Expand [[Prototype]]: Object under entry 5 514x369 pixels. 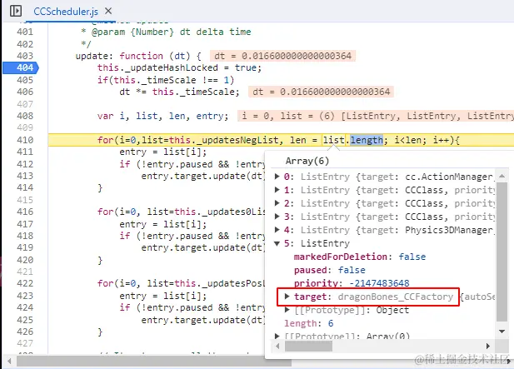click(x=287, y=310)
